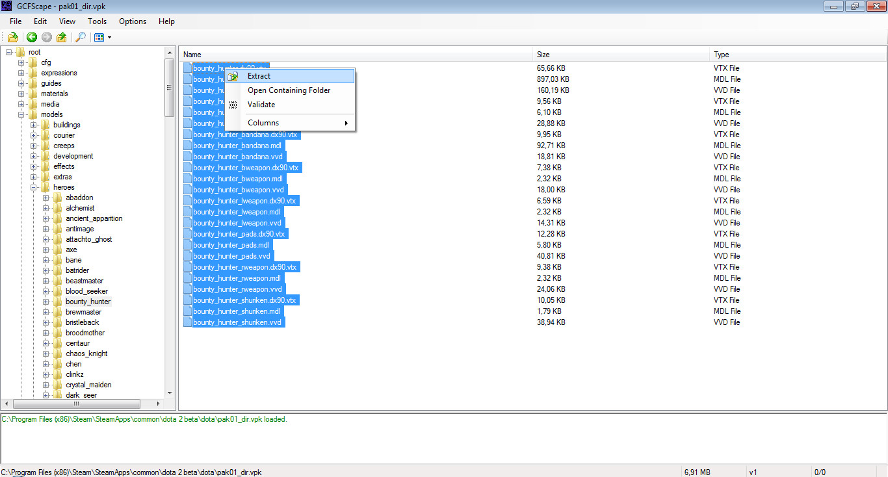Sort files by the Size column header
Screen dimensions: 888x477
pos(543,55)
